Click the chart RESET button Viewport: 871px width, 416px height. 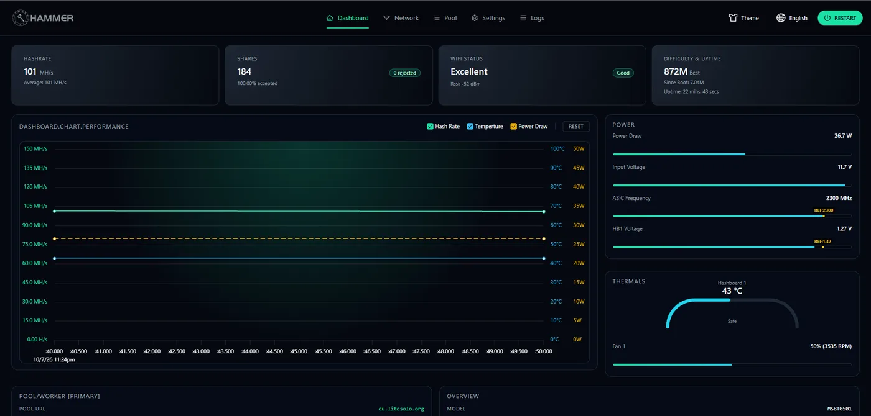click(x=576, y=126)
